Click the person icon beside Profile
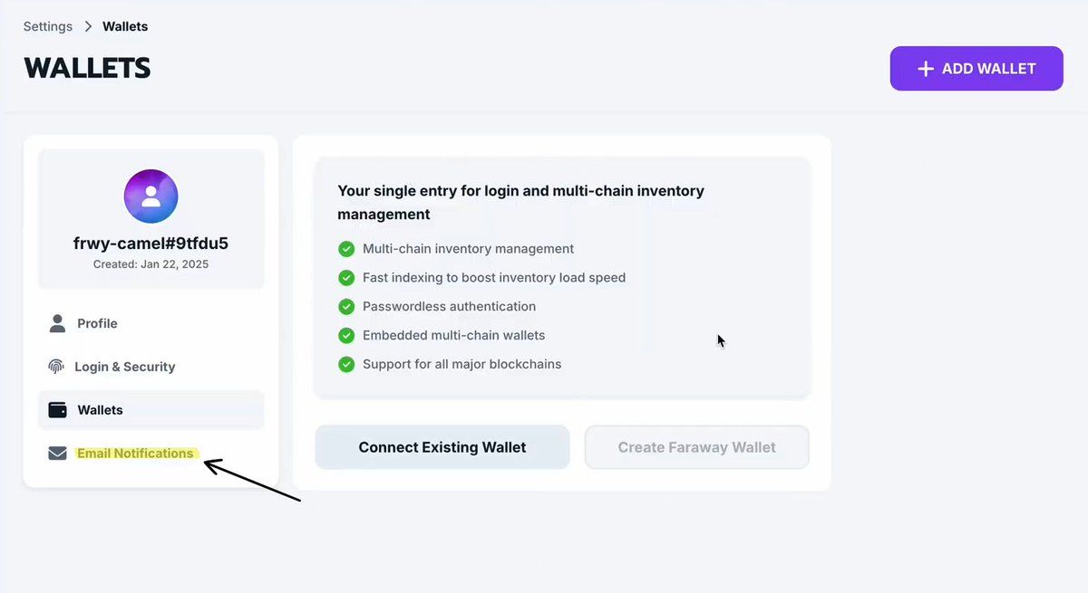The width and height of the screenshot is (1088, 593). tap(57, 323)
